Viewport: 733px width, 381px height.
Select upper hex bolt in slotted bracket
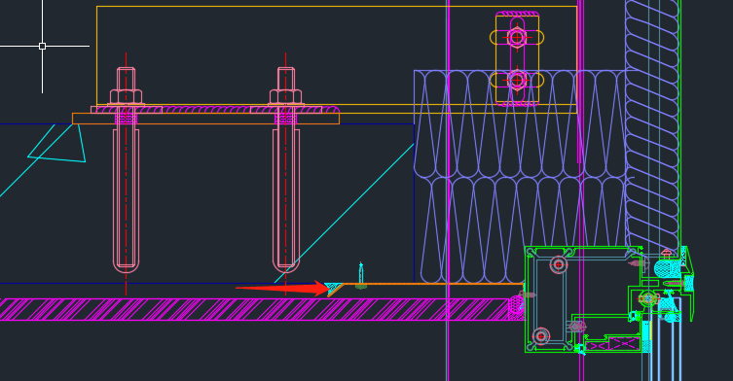tap(517, 37)
